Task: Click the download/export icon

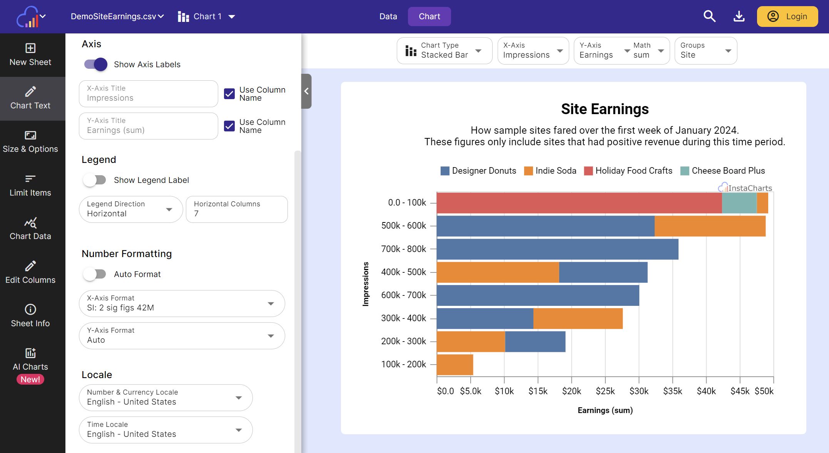Action: (x=739, y=16)
